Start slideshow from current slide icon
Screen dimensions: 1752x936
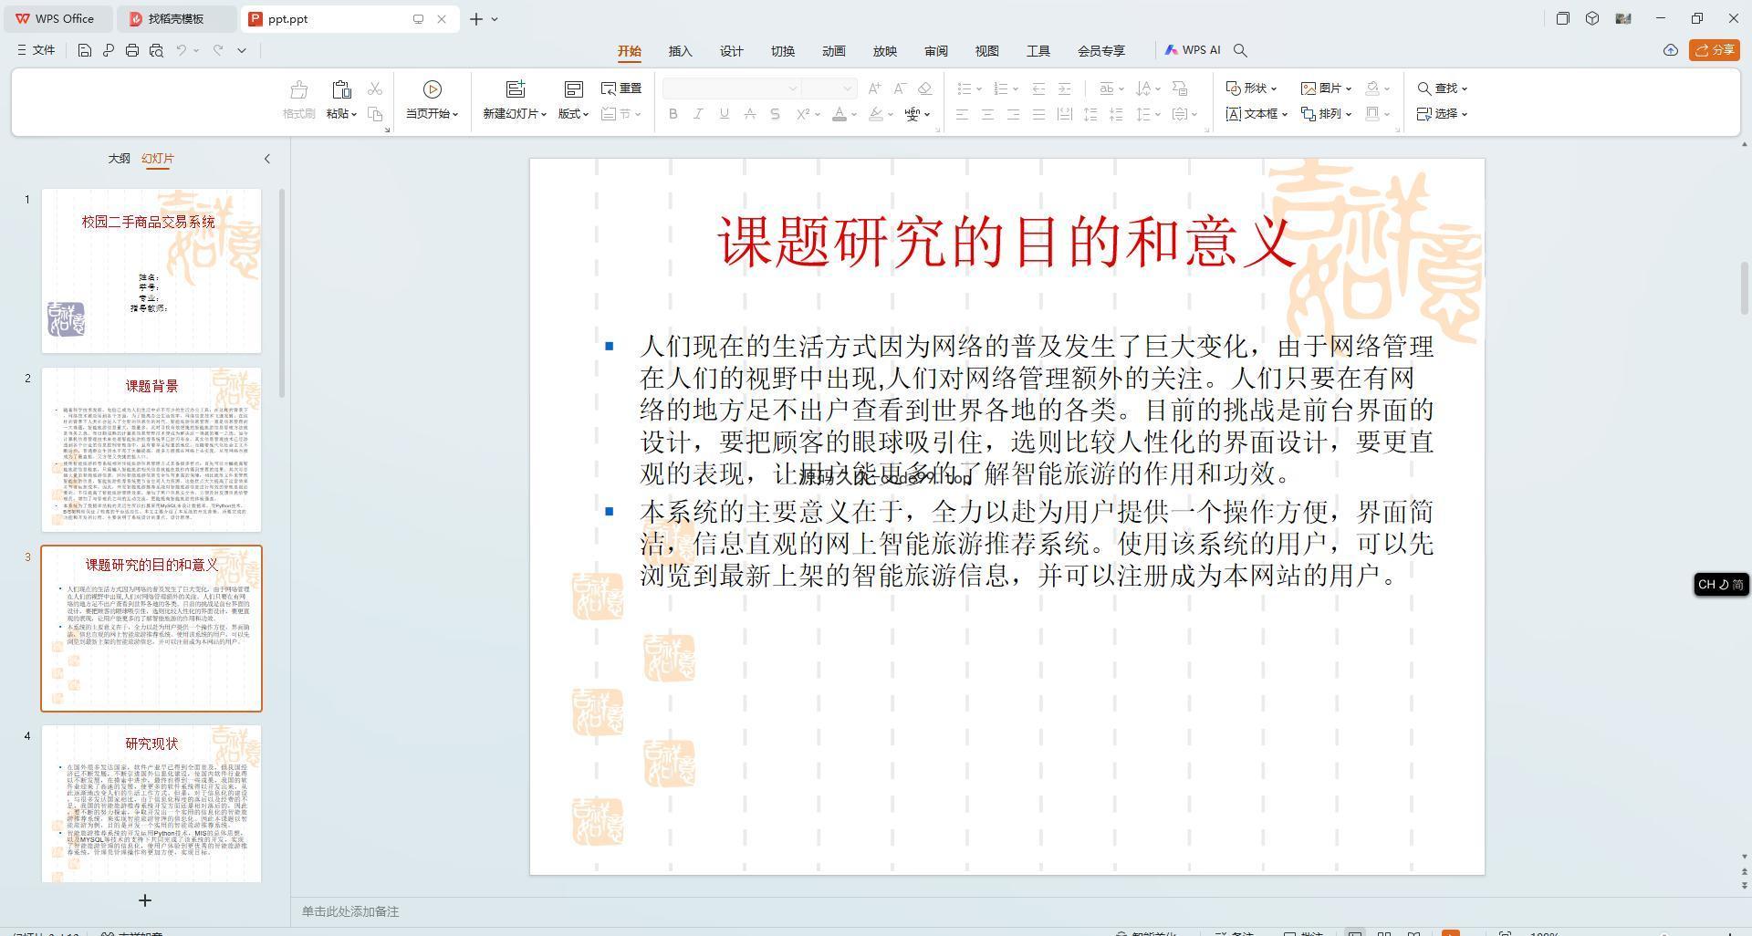click(x=433, y=88)
